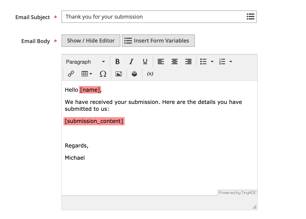Screen dimensions: 306x219
Task: Select the [submission_content] variable in the body
Action: (x=94, y=121)
